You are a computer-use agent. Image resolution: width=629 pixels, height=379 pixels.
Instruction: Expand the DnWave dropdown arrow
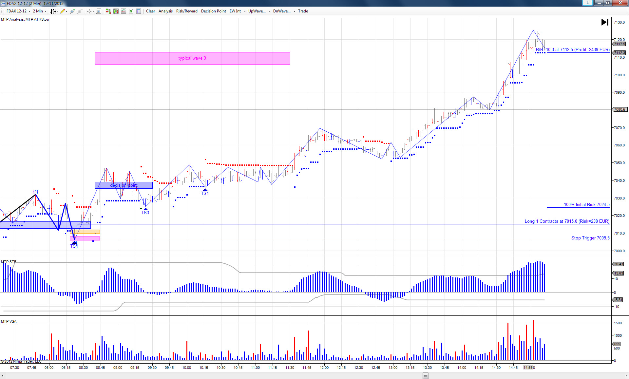pyautogui.click(x=295, y=11)
